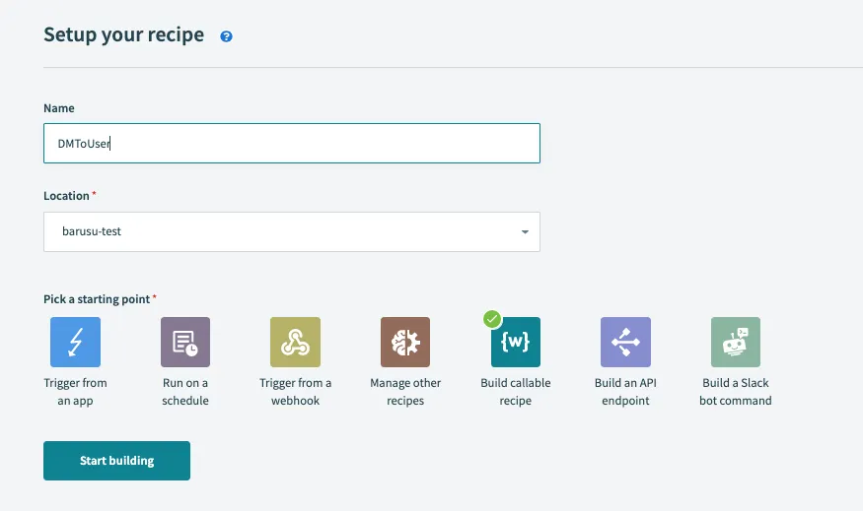
Task: Click the "Build an API endpoint" text label
Action: point(625,392)
